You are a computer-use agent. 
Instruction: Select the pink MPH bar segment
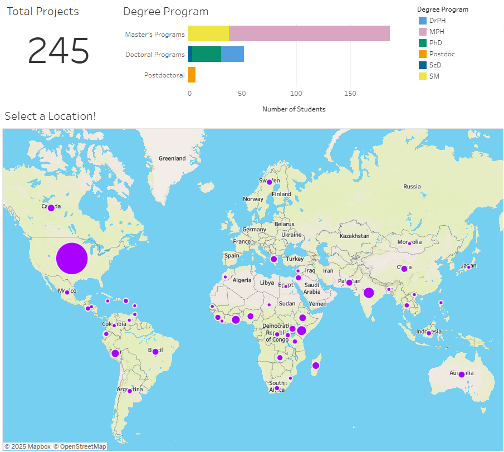pyautogui.click(x=309, y=34)
